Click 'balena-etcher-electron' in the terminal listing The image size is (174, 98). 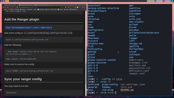(x=103, y=8)
